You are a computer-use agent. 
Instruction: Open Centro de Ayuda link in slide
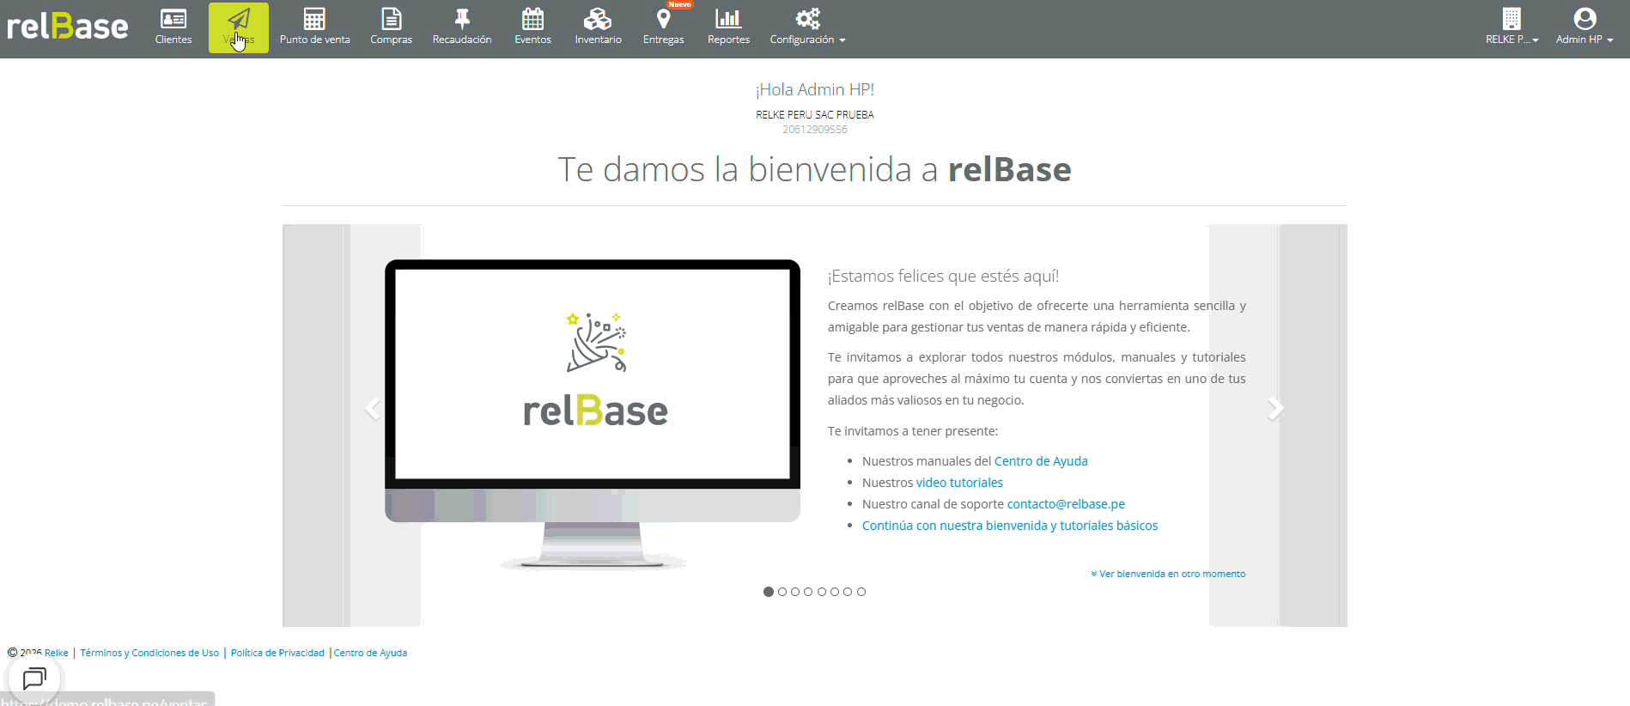(1041, 461)
